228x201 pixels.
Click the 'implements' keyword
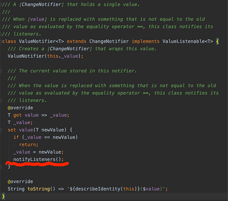pos(146,41)
